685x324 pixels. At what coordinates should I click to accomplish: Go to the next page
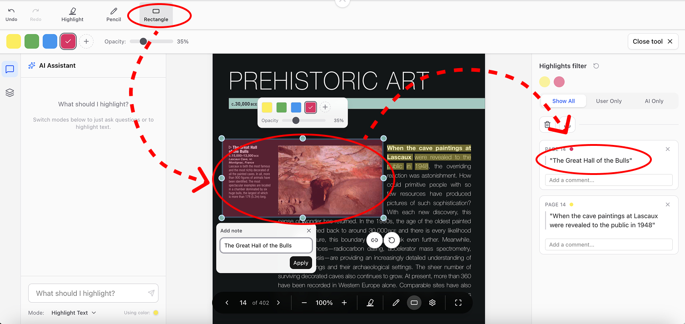click(278, 303)
